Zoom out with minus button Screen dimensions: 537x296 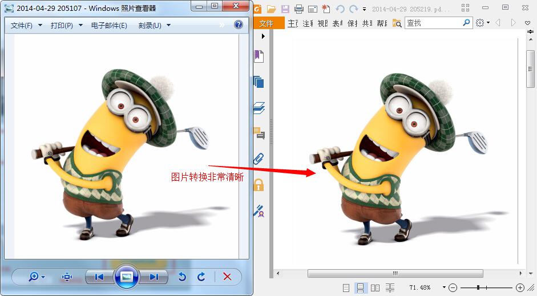coord(453,288)
